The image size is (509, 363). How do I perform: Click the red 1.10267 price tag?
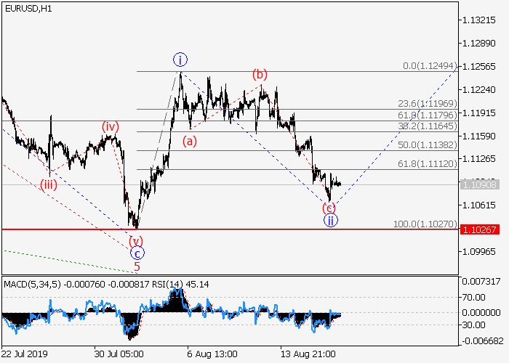478,229
